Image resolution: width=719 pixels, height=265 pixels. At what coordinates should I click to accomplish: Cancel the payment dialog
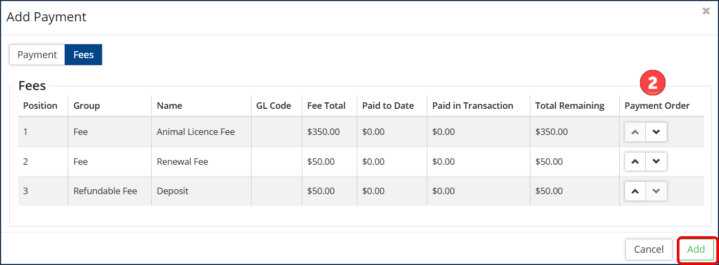(648, 249)
